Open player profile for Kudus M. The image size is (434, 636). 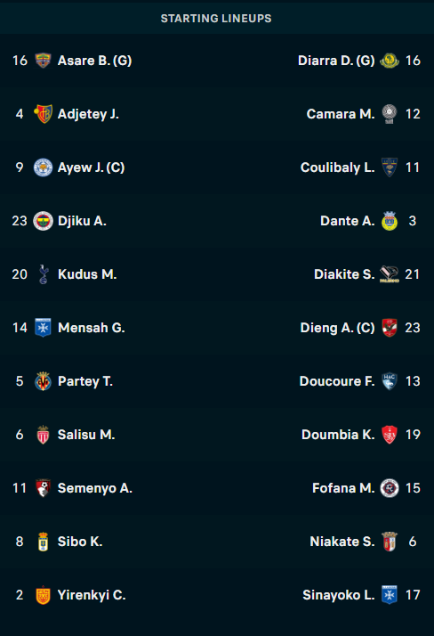click(87, 274)
